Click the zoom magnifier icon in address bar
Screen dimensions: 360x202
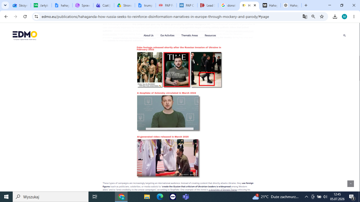313,17
